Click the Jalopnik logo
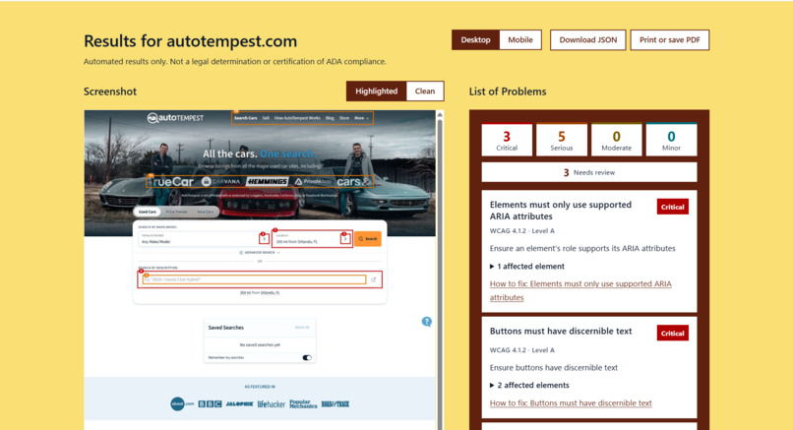 (239, 404)
